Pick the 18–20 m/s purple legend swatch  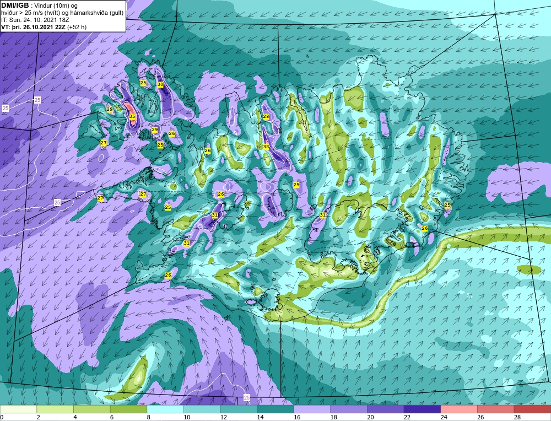click(x=349, y=409)
